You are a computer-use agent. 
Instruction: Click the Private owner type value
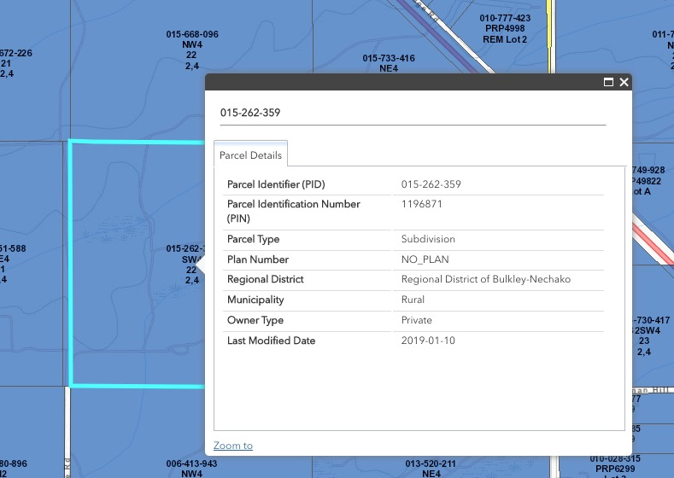[x=417, y=321]
